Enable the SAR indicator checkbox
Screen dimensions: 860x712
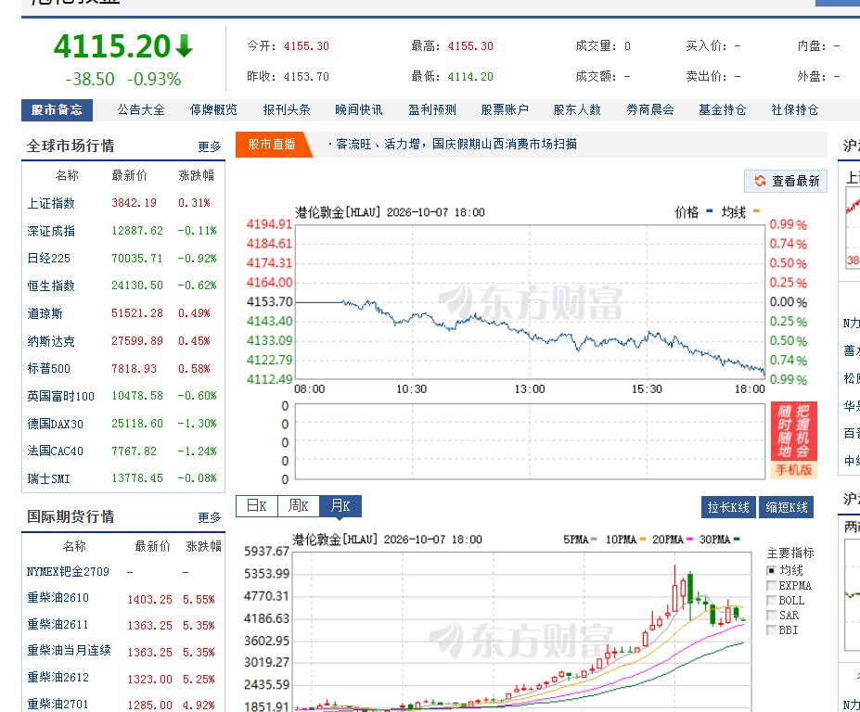click(x=771, y=615)
